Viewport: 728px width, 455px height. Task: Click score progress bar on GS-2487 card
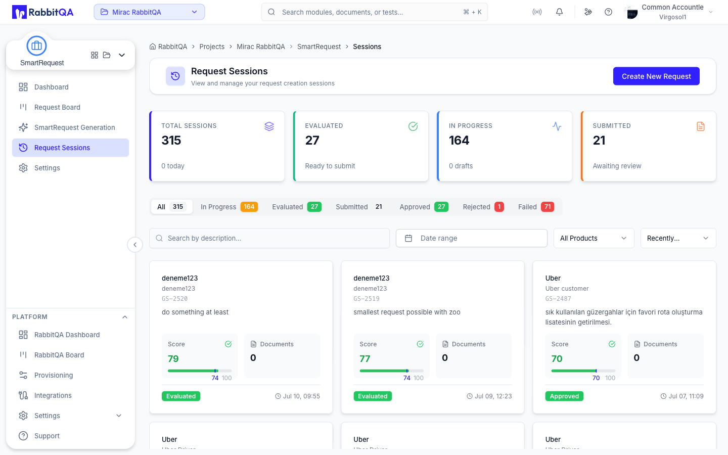tap(583, 371)
